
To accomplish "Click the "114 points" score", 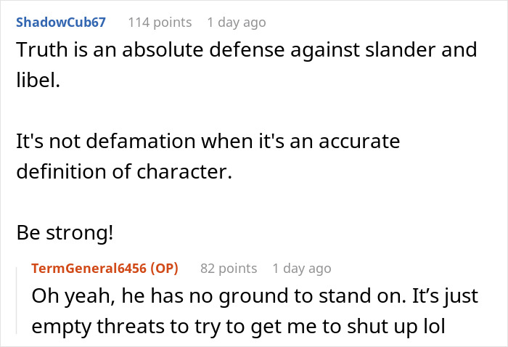I will click(x=160, y=23).
